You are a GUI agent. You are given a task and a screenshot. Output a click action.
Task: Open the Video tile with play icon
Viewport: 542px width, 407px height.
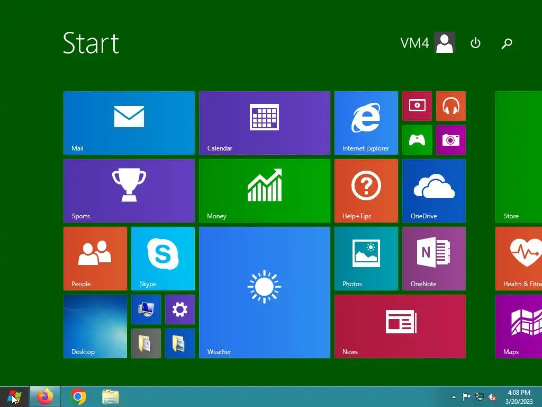(x=417, y=106)
